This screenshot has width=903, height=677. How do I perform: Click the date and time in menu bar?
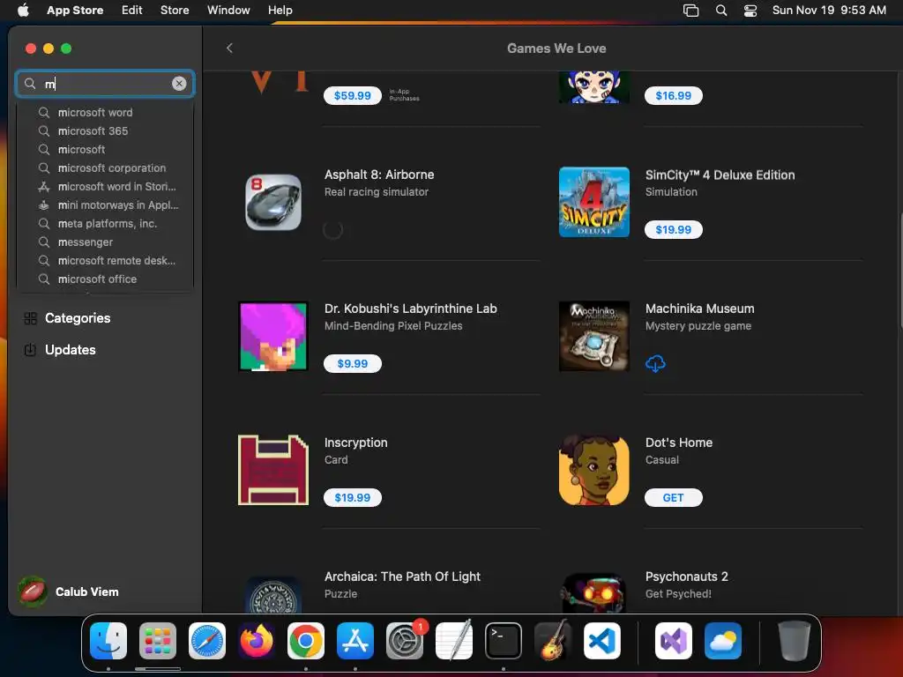click(x=829, y=10)
